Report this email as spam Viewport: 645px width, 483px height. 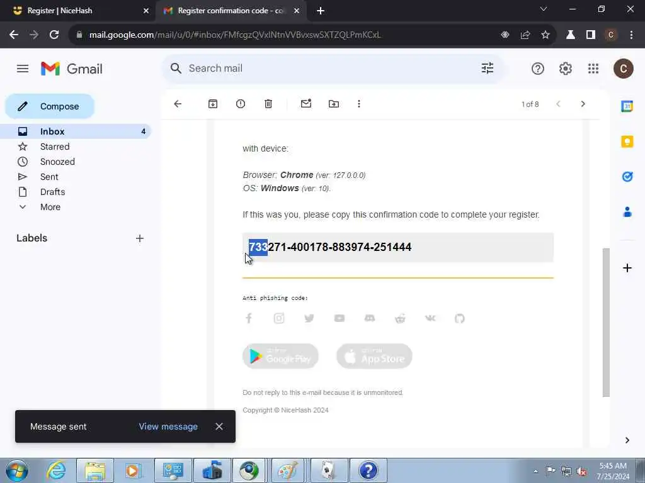[x=241, y=104]
